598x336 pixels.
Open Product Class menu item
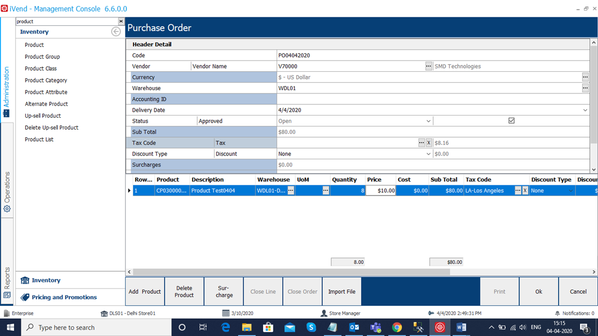[41, 68]
